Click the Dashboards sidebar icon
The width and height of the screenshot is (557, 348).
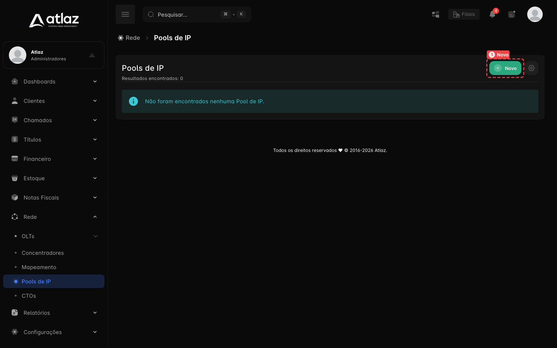click(15, 82)
